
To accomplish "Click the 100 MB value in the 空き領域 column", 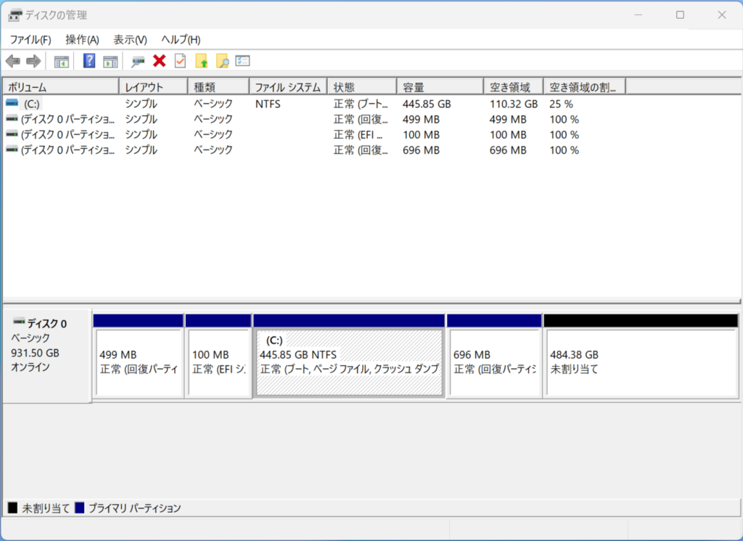I will pyautogui.click(x=508, y=135).
